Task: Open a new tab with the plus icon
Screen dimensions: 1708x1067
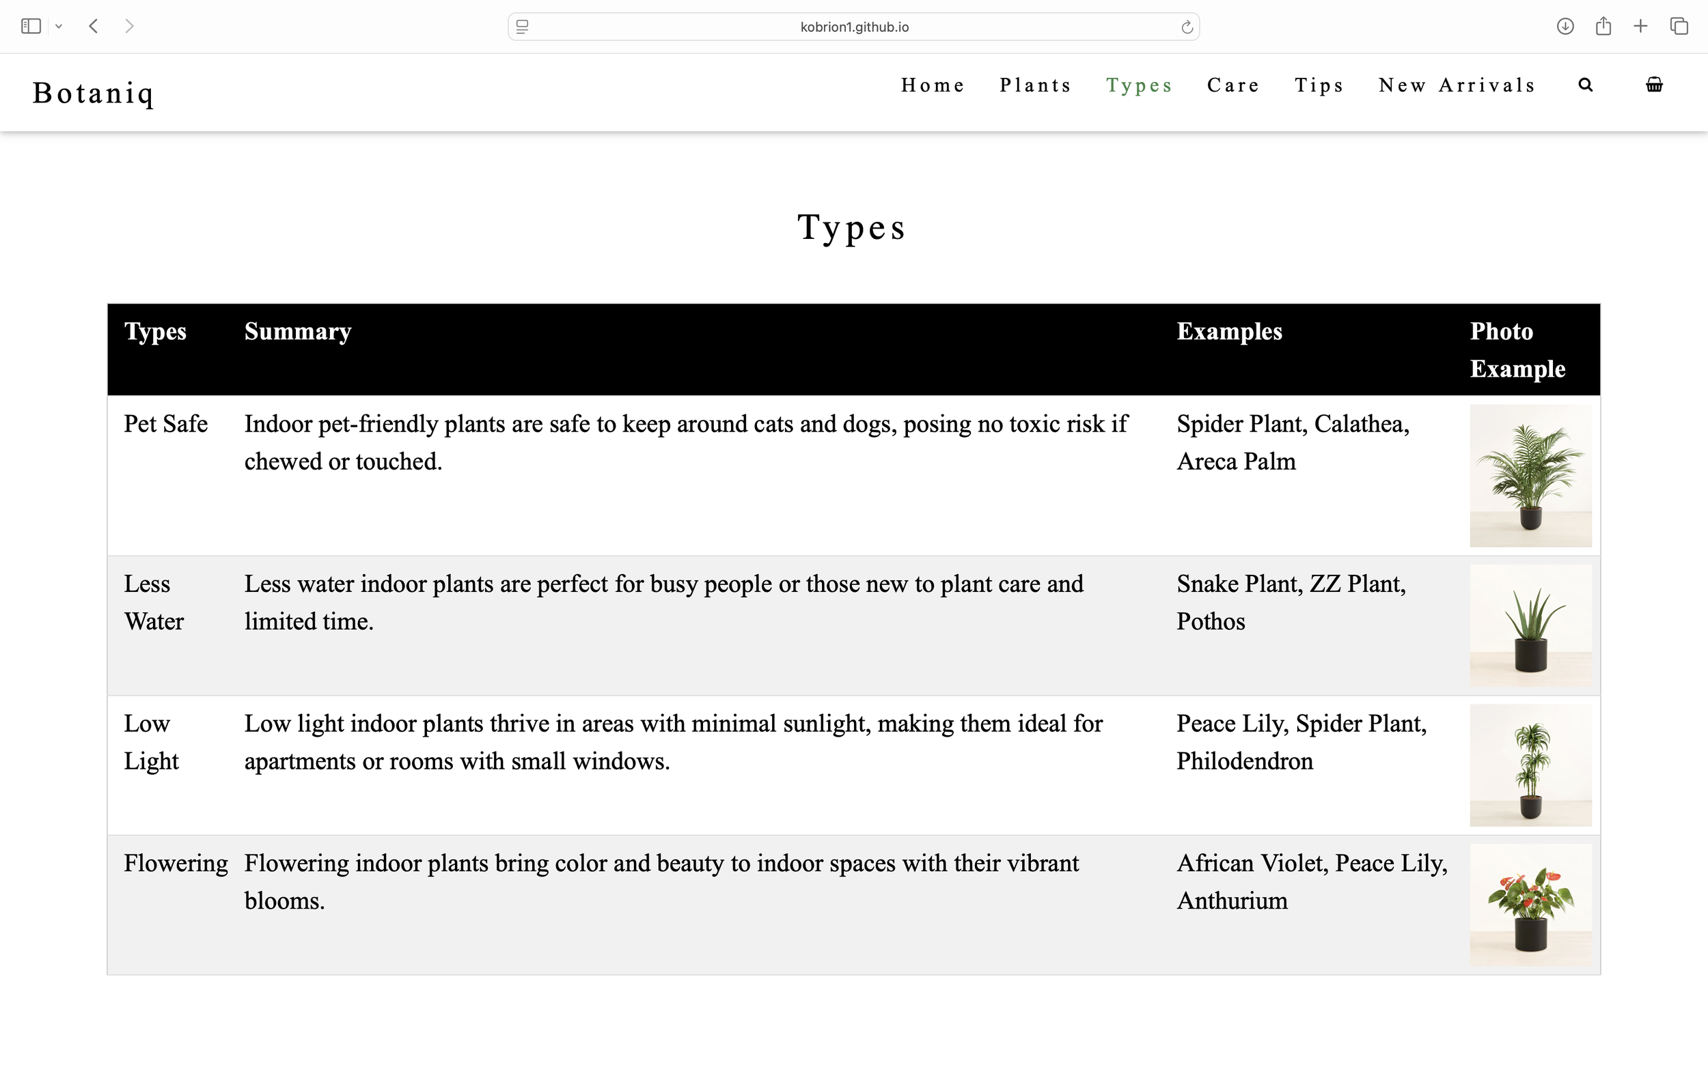Action: [1641, 26]
